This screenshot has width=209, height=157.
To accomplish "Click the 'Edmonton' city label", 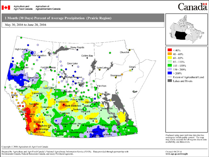I will point(37,93).
